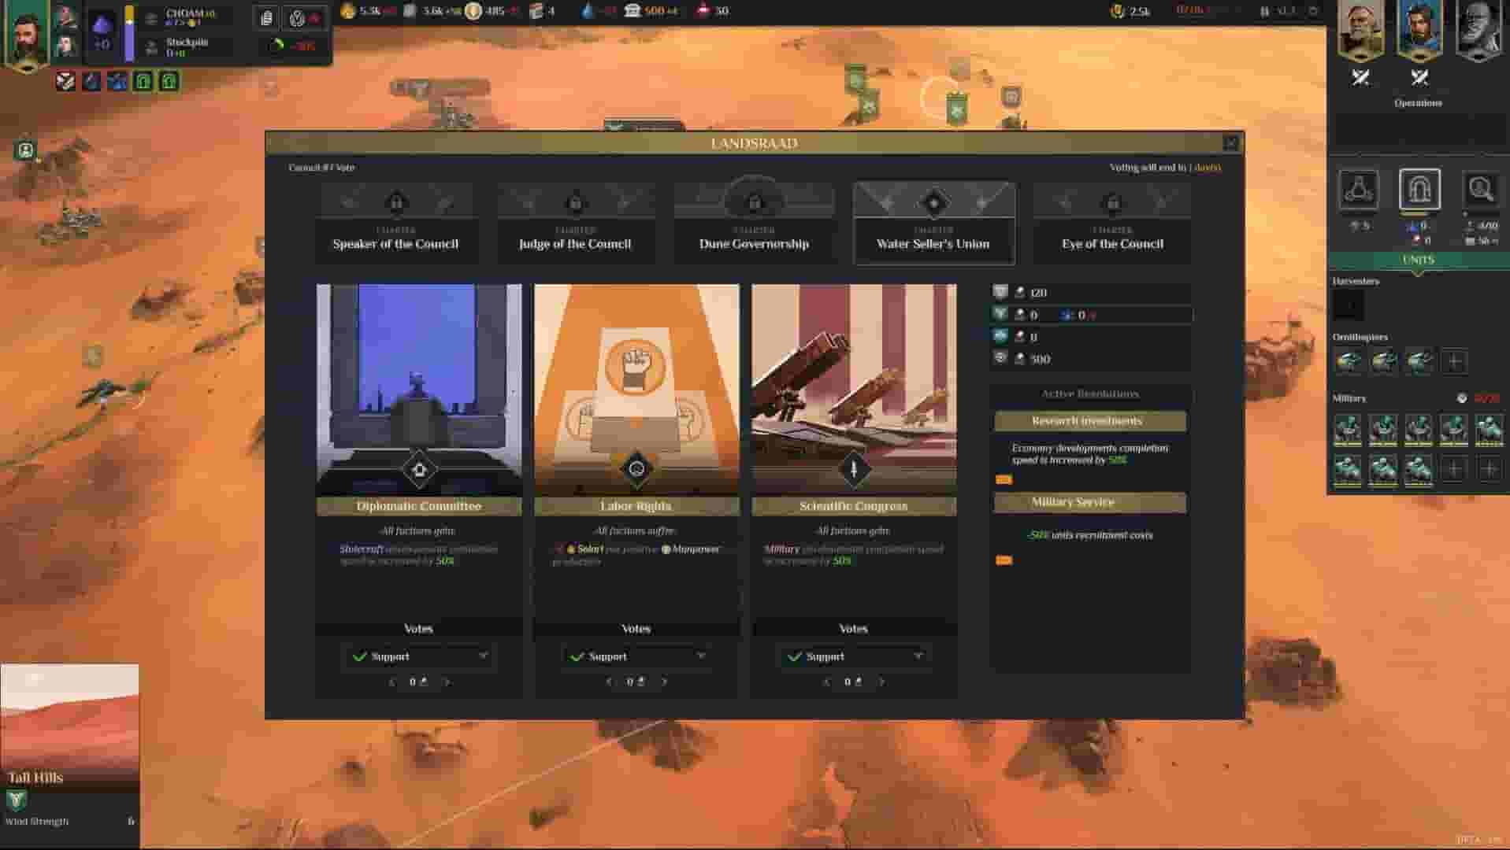1510x850 pixels.
Task: Click the Military Service resolution
Action: point(1090,502)
